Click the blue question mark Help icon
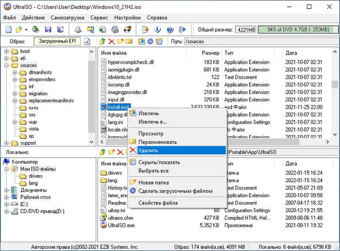340x251 pixels. point(170,30)
